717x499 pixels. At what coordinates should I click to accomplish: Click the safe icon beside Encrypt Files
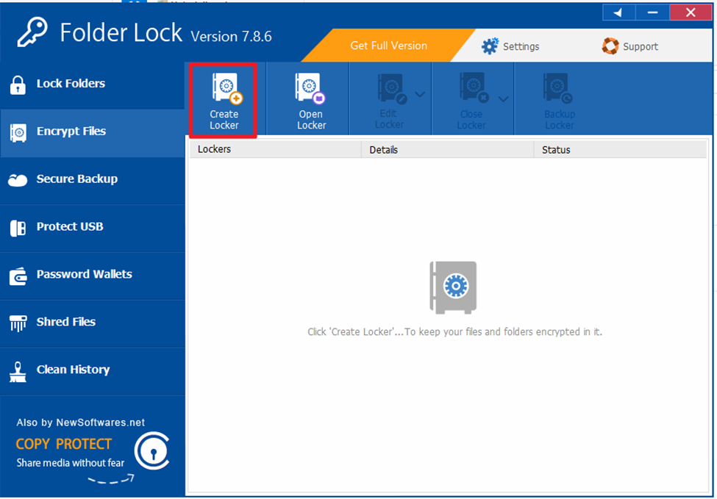(18, 133)
